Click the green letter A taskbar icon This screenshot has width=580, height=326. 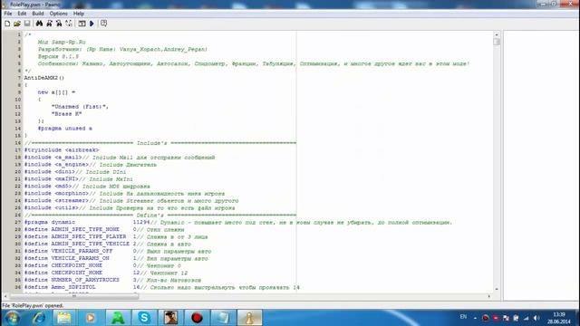click(x=118, y=318)
